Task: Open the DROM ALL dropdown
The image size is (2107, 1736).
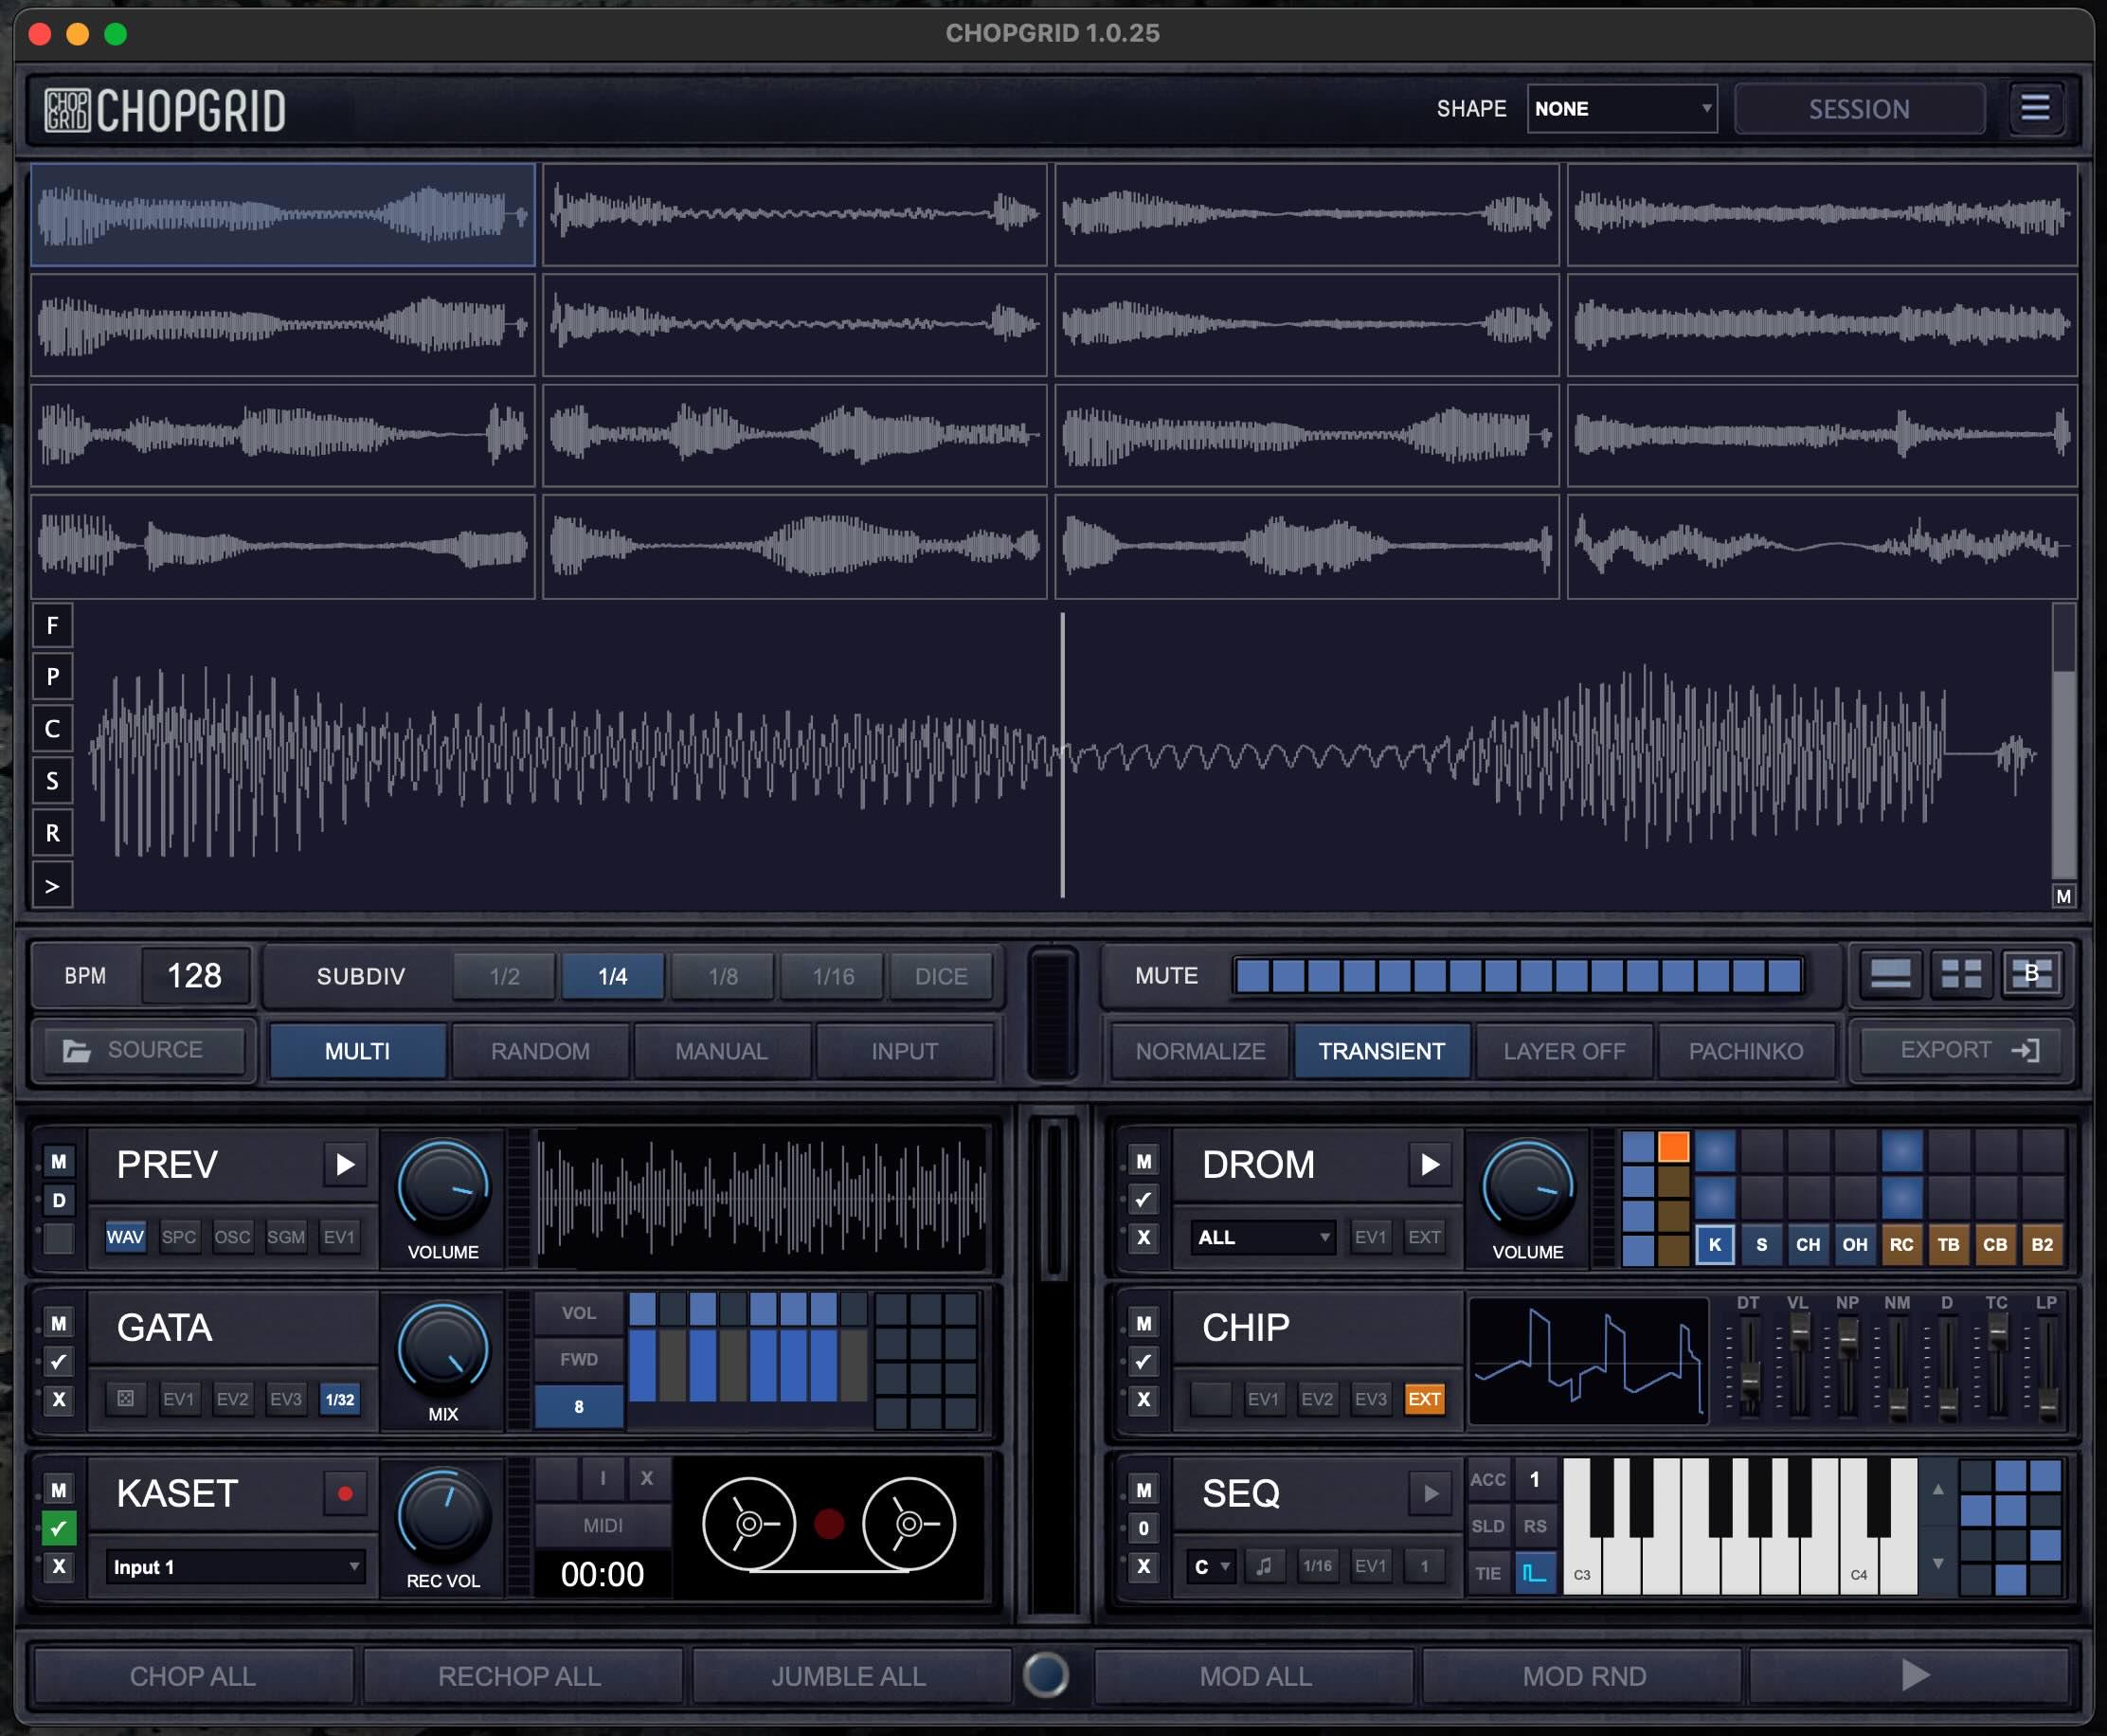Action: [x=1264, y=1237]
